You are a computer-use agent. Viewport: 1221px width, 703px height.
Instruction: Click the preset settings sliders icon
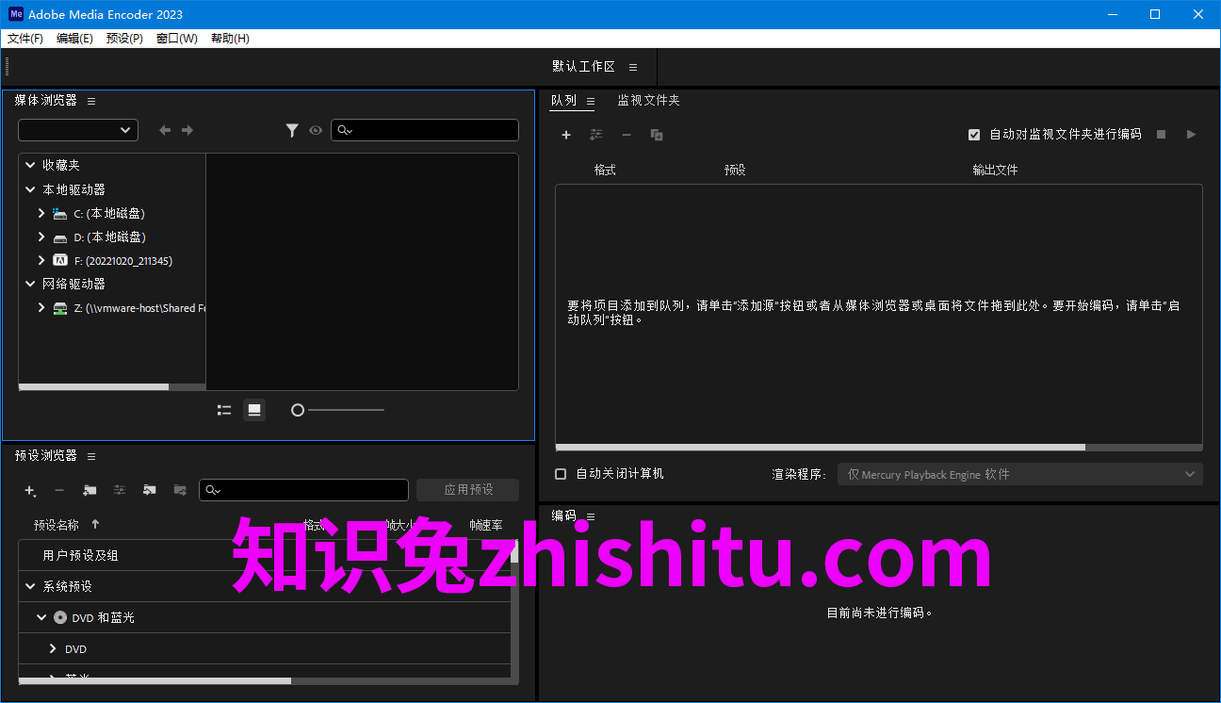(x=120, y=490)
